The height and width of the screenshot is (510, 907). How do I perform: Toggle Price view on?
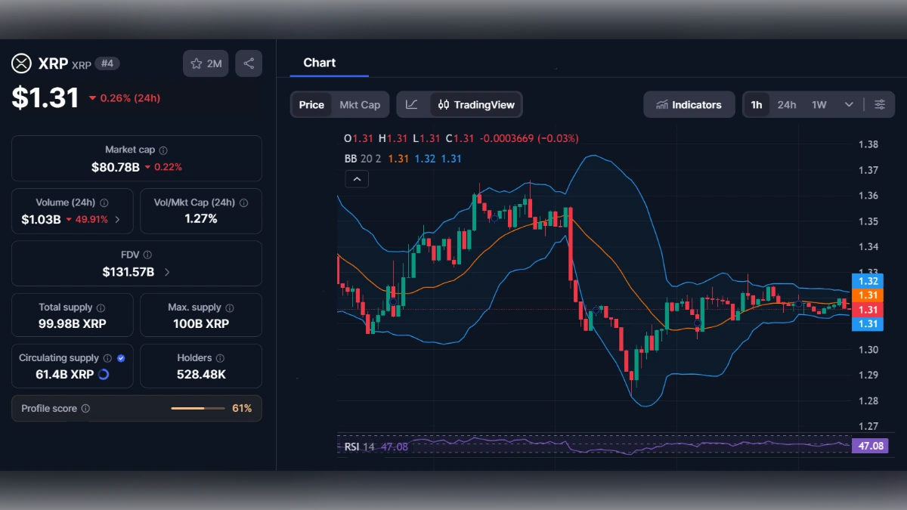(311, 104)
